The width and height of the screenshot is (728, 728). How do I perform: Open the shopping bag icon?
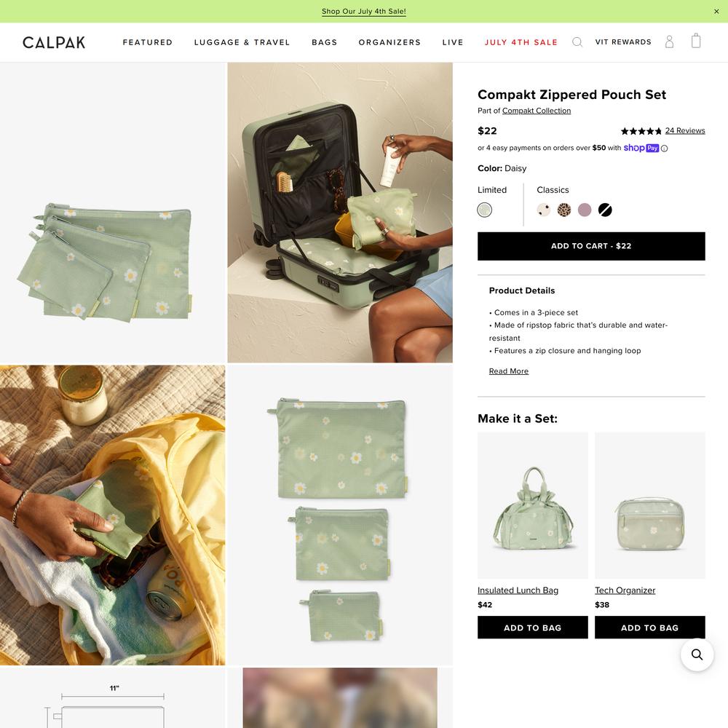pos(695,41)
